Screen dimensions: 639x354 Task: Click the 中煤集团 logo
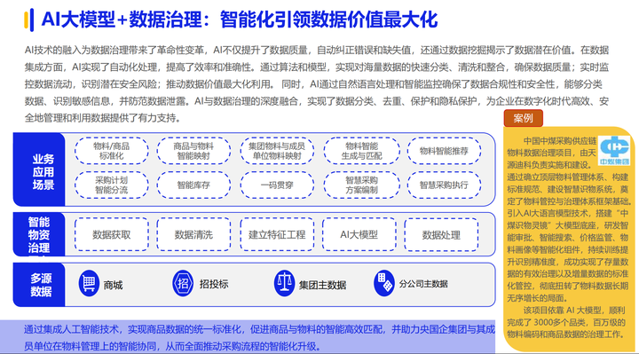[614, 150]
